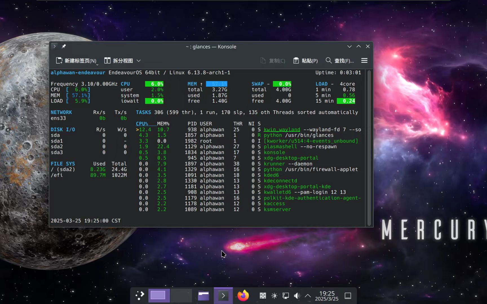
Task: Open the network connections tray icon
Action: click(285, 296)
